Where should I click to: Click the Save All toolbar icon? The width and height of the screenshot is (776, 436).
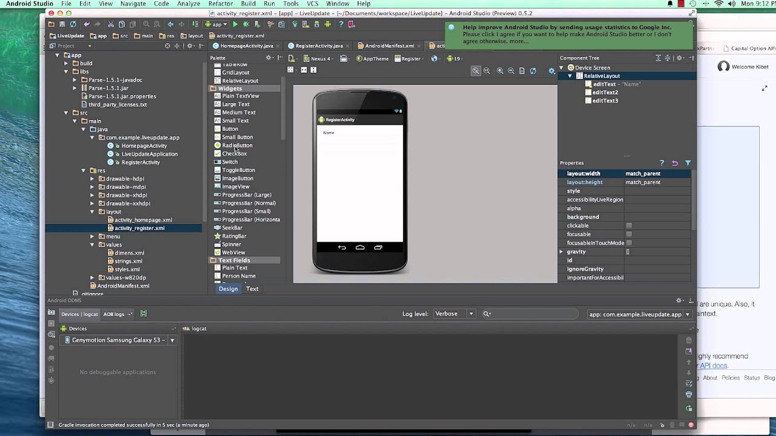pyautogui.click(x=62, y=24)
